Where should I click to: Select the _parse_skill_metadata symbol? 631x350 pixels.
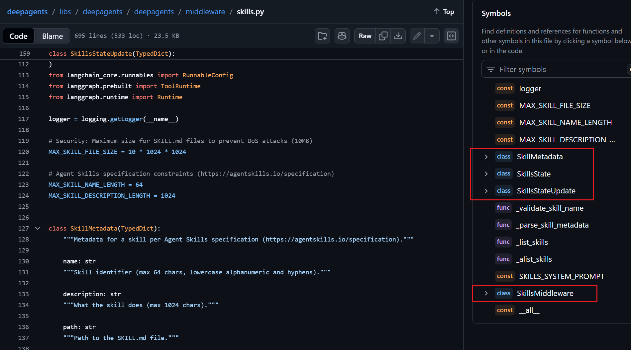click(x=553, y=225)
